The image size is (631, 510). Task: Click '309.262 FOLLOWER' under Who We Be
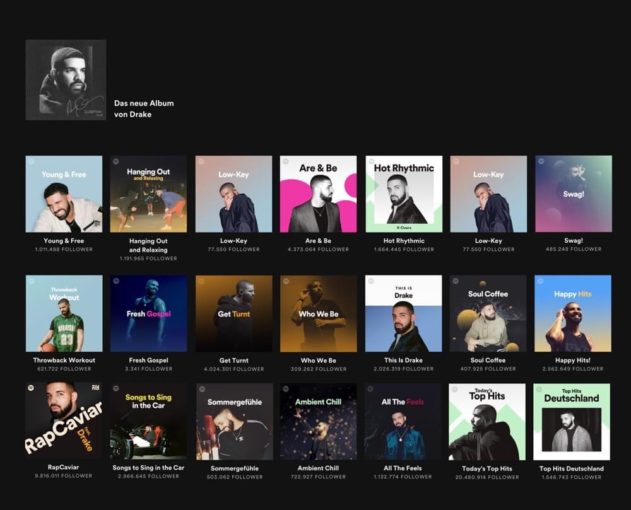click(318, 369)
